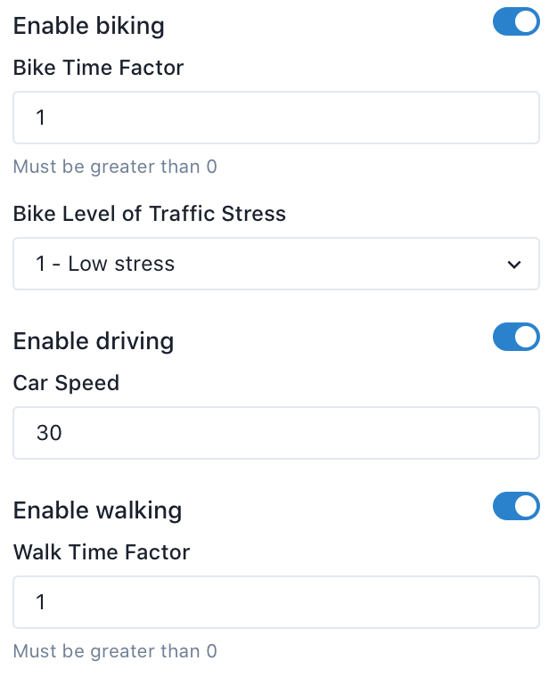
Task: Disable the Enable driving switch
Action: 516,337
